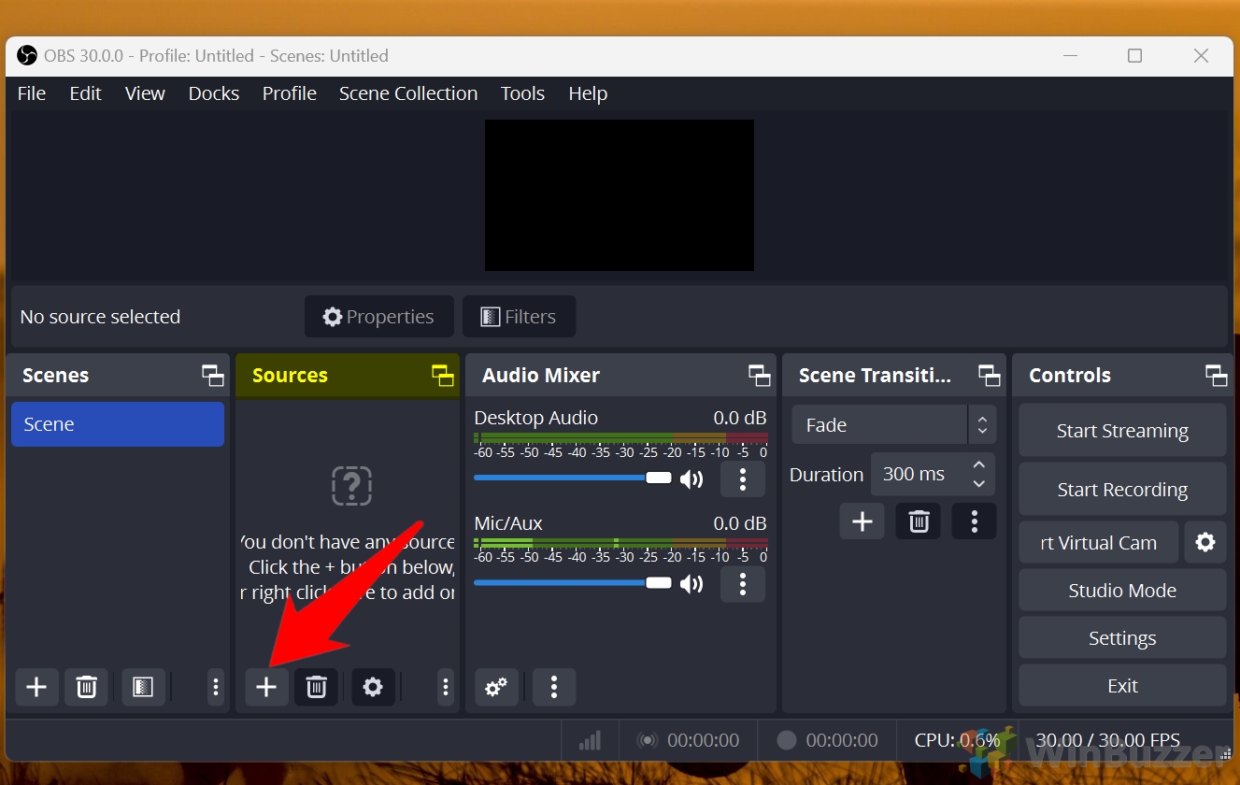The height and width of the screenshot is (785, 1240).
Task: Click the network signal status icon
Action: (x=590, y=740)
